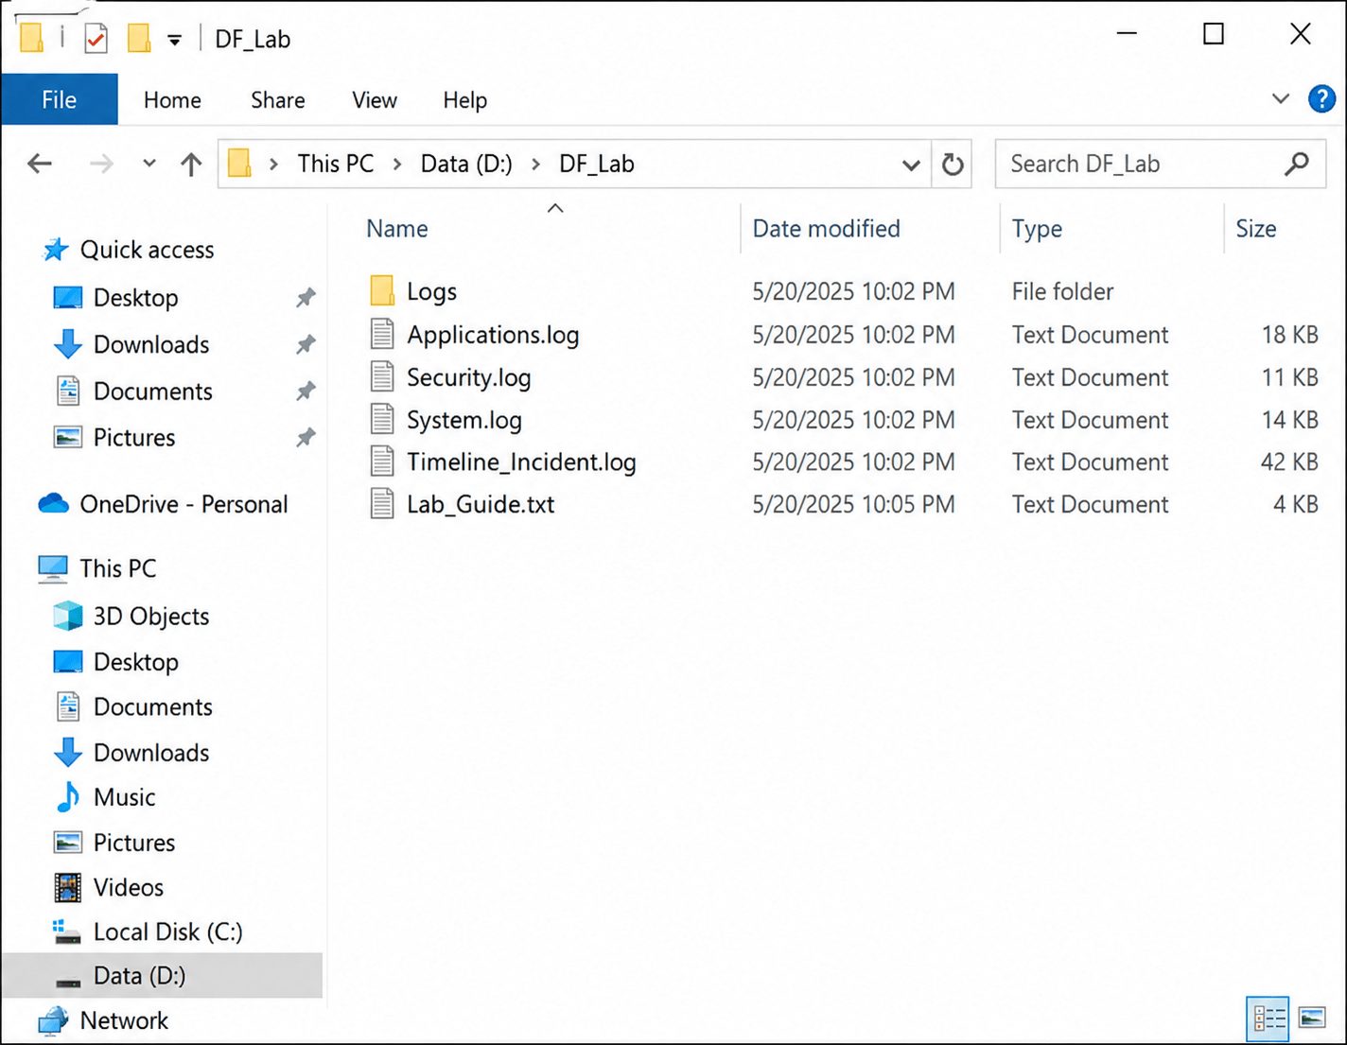Go up one folder level
1347x1045 pixels.
(191, 164)
